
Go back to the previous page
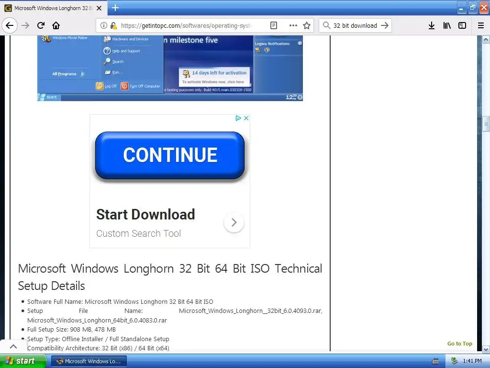click(x=10, y=25)
